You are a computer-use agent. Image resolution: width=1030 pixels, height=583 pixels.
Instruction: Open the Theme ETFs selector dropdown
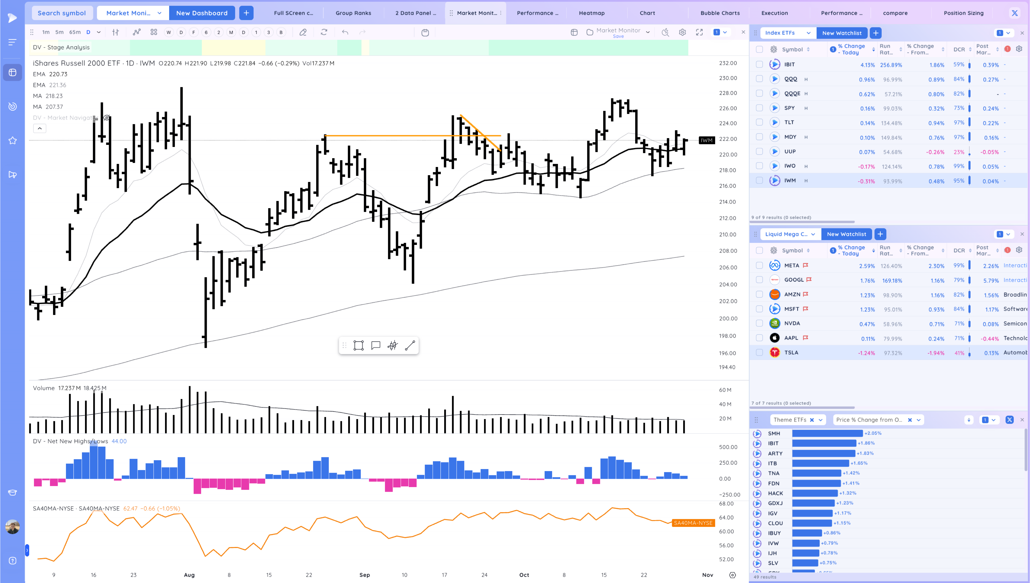click(820, 420)
